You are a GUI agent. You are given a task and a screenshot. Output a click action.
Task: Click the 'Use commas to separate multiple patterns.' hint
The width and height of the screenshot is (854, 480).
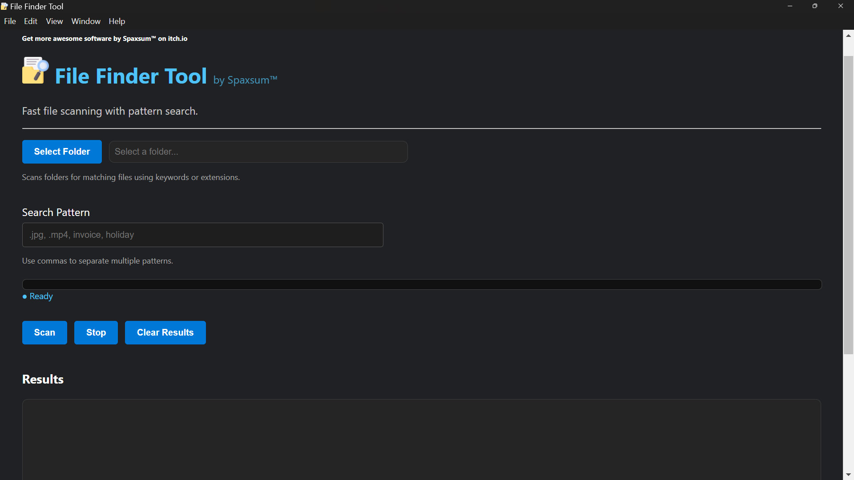[97, 261]
